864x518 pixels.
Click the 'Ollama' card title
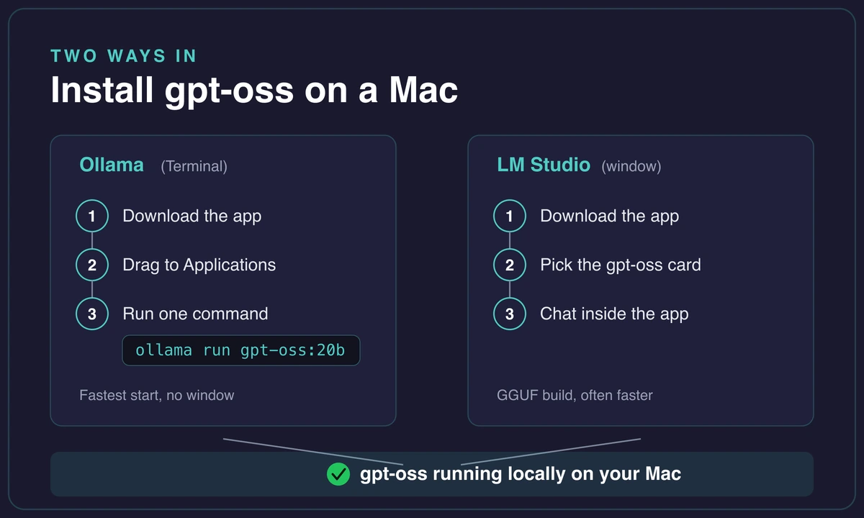[x=112, y=165]
